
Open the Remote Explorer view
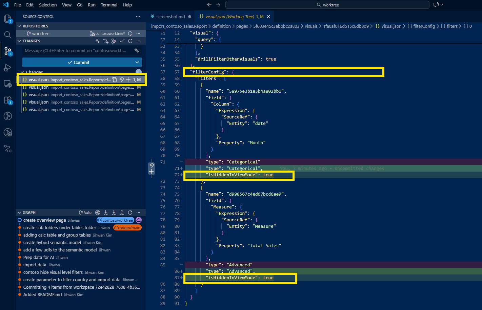click(7, 84)
